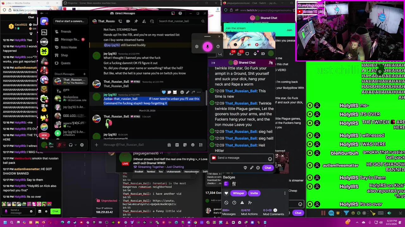Open the Mc server icon in Discord
Screen dimensions: 405x227
tap(44, 32)
